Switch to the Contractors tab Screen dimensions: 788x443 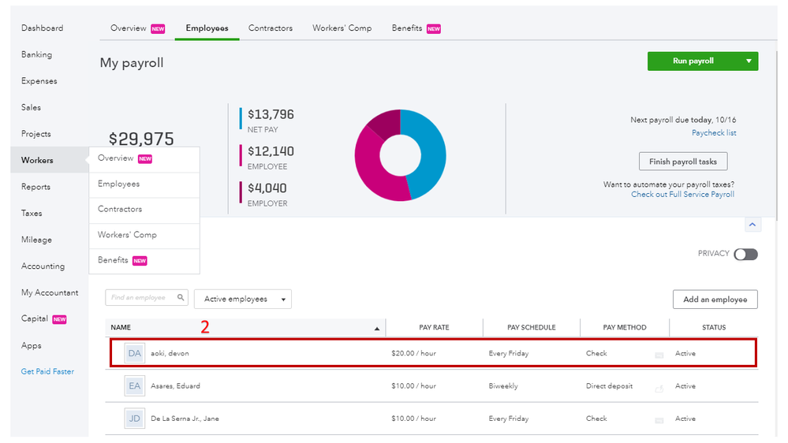270,28
